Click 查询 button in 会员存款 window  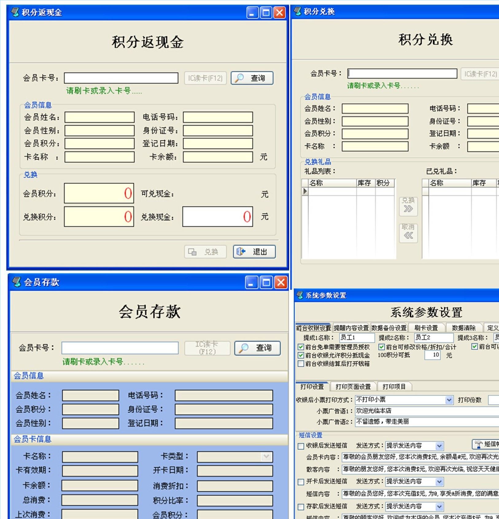[x=257, y=348]
